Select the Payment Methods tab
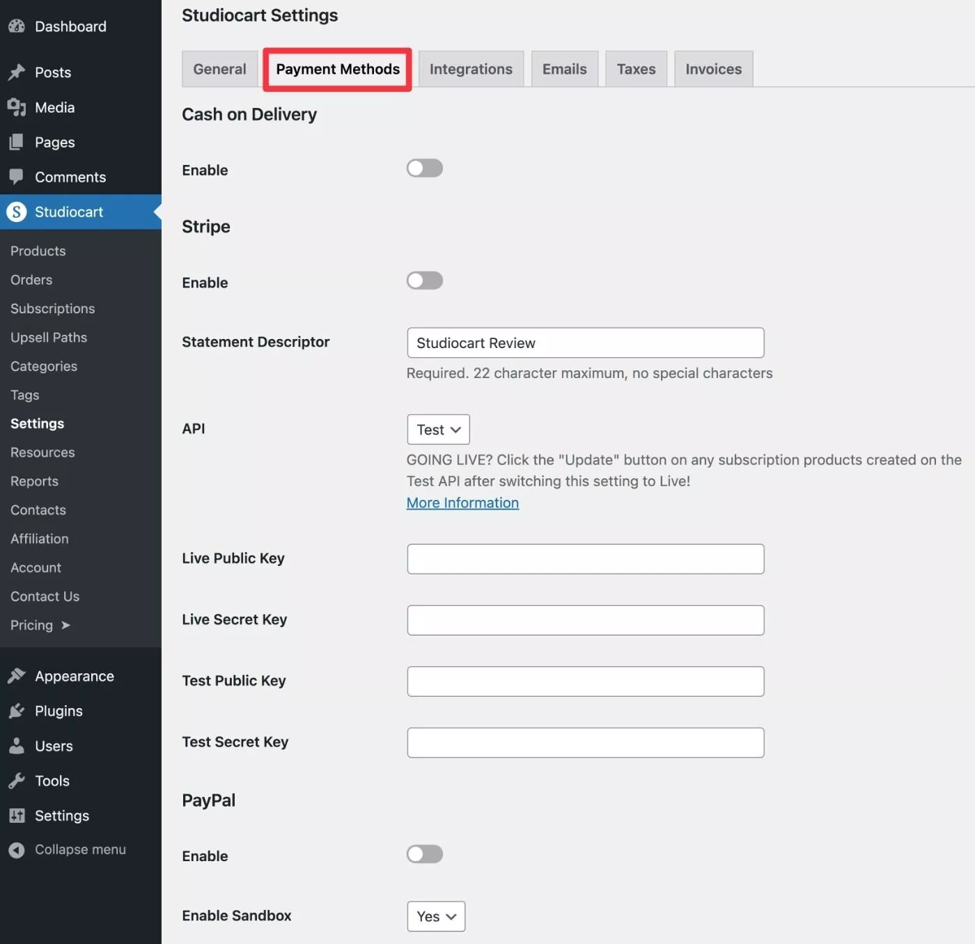The width and height of the screenshot is (975, 944). 338,69
